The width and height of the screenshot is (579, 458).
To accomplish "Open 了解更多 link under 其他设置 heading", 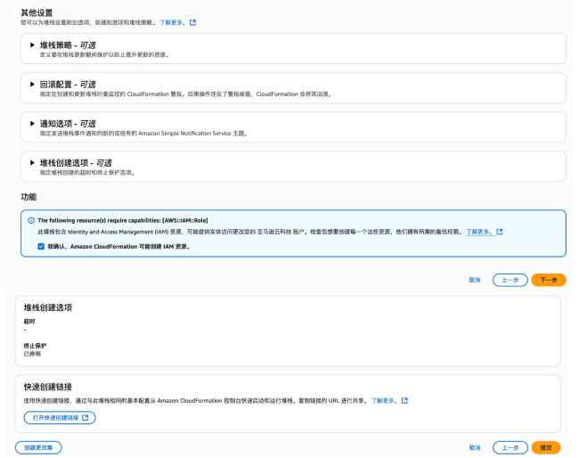I will tap(173, 22).
